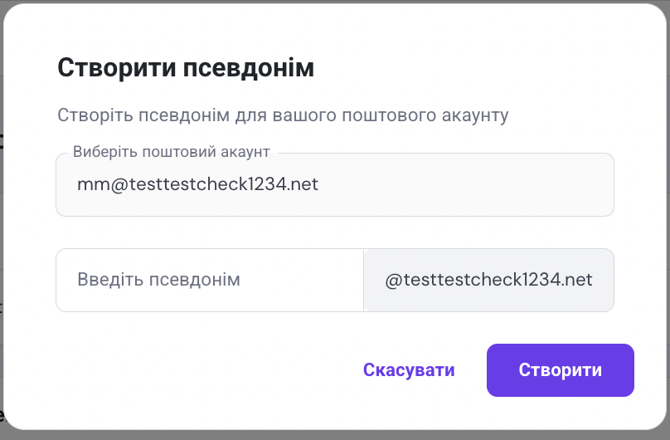Open the Виберіть поштовий акаунт dropdown
The height and width of the screenshot is (440, 670).
point(334,184)
